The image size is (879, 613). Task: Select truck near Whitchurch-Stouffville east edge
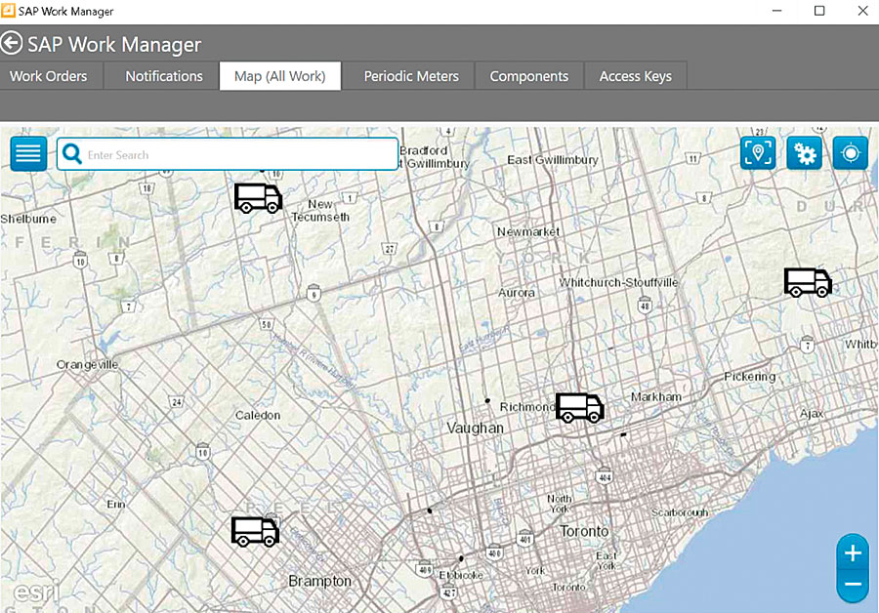[x=808, y=282]
